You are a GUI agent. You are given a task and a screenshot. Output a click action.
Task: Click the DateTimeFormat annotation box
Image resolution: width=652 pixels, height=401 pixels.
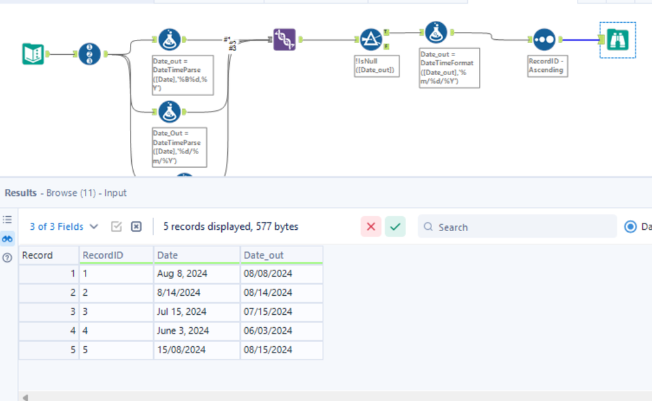pos(449,68)
